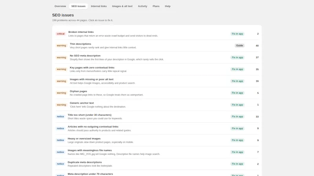Open the Images & alt text tab
This screenshot has height=176, width=314.
tap(122, 6)
